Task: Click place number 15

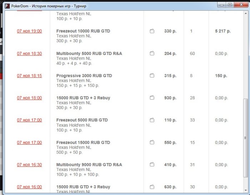Action: 192,142
